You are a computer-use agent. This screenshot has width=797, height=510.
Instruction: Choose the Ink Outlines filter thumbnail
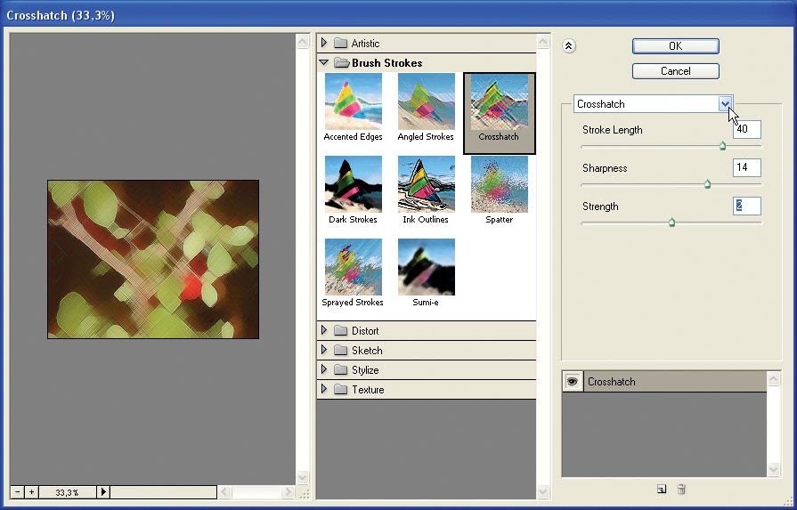pyautogui.click(x=426, y=184)
